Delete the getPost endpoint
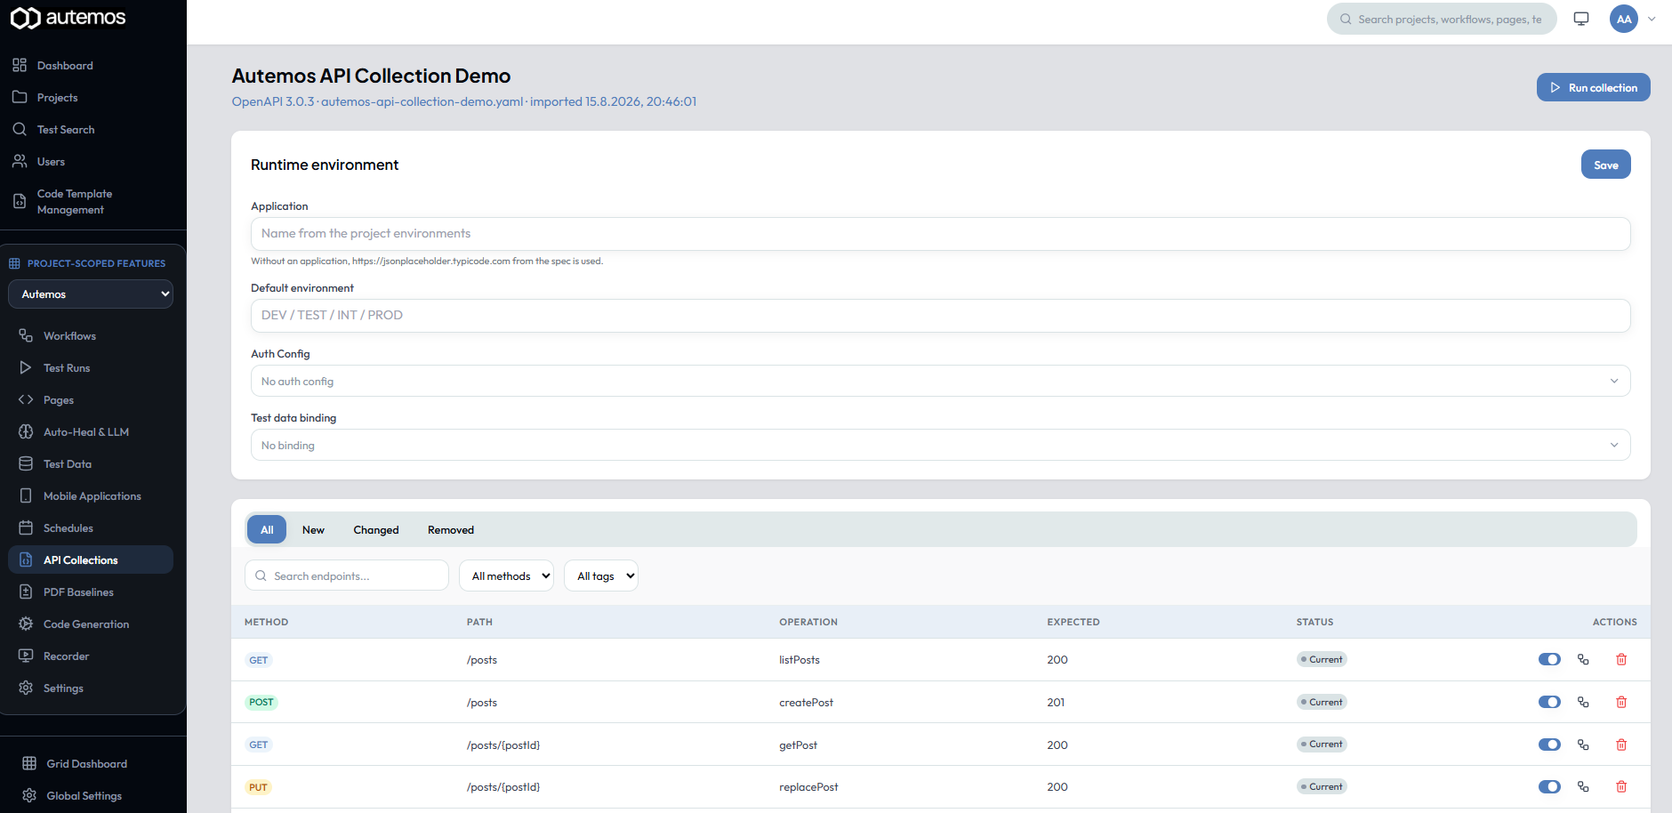The image size is (1672, 813). [x=1621, y=745]
